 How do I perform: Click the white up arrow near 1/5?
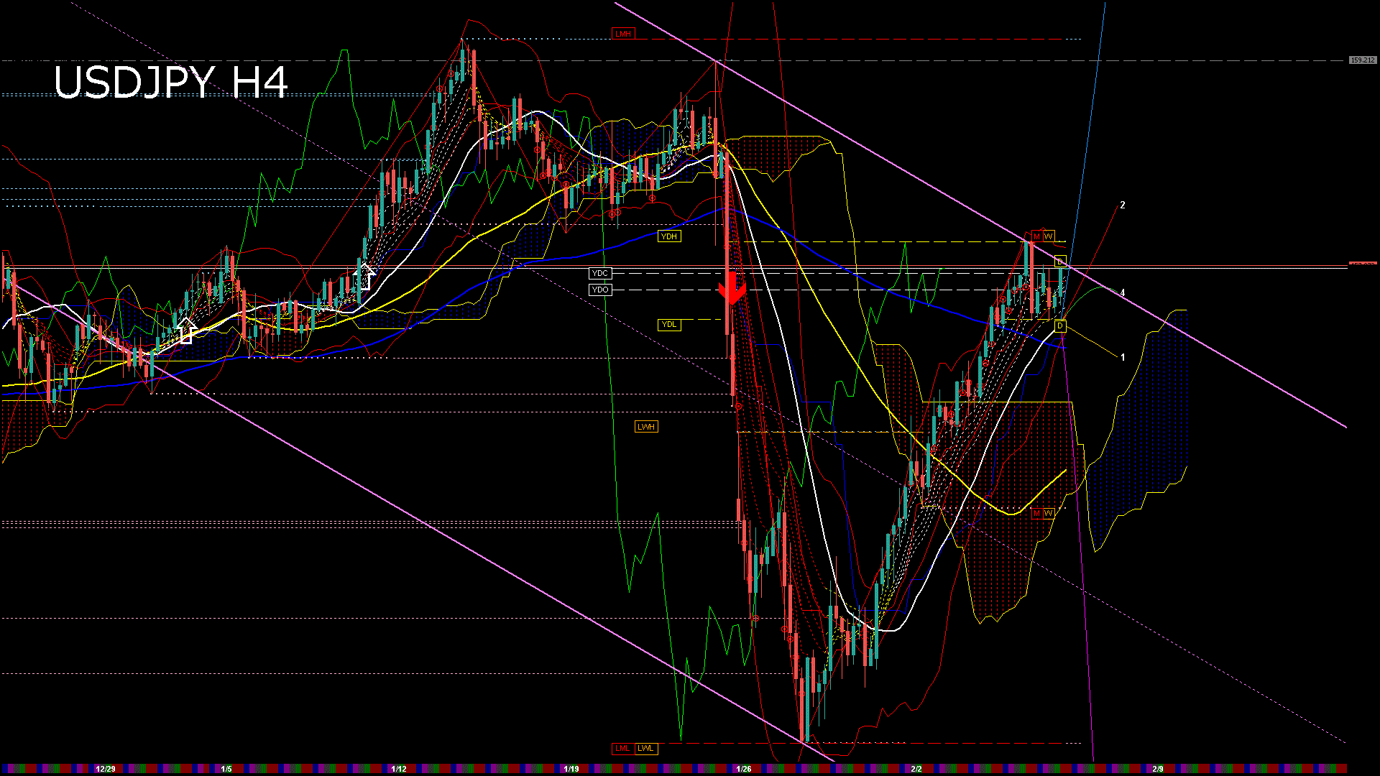186,330
